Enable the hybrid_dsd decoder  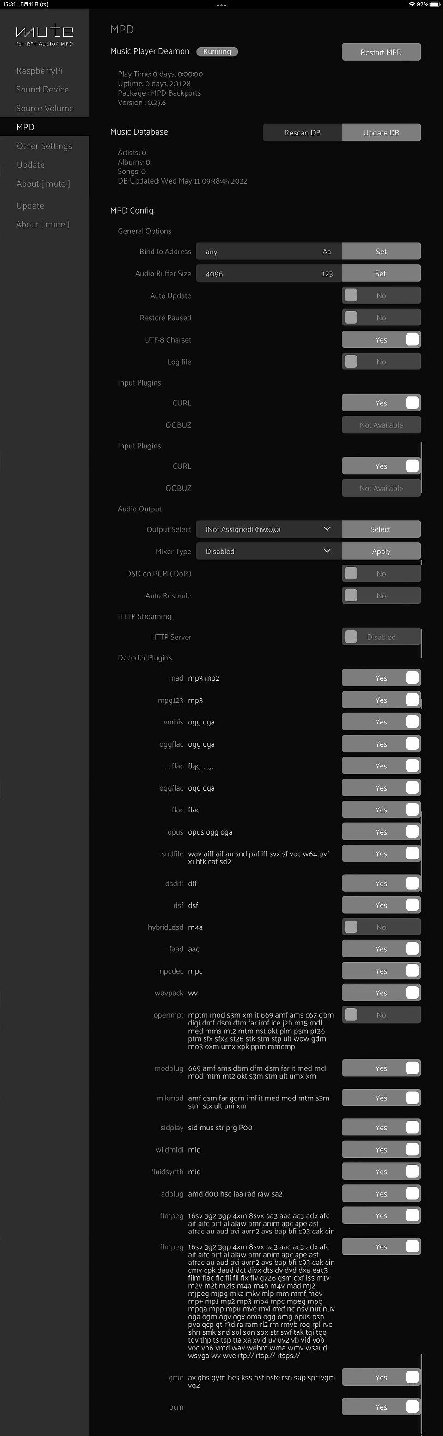[381, 927]
